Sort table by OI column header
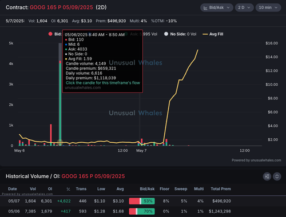The width and height of the screenshot is (286, 217). click(x=50, y=189)
